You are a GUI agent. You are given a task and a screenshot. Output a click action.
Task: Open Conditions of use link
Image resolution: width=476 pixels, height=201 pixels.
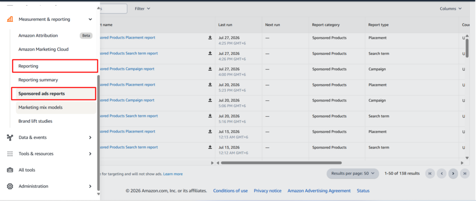click(231, 191)
